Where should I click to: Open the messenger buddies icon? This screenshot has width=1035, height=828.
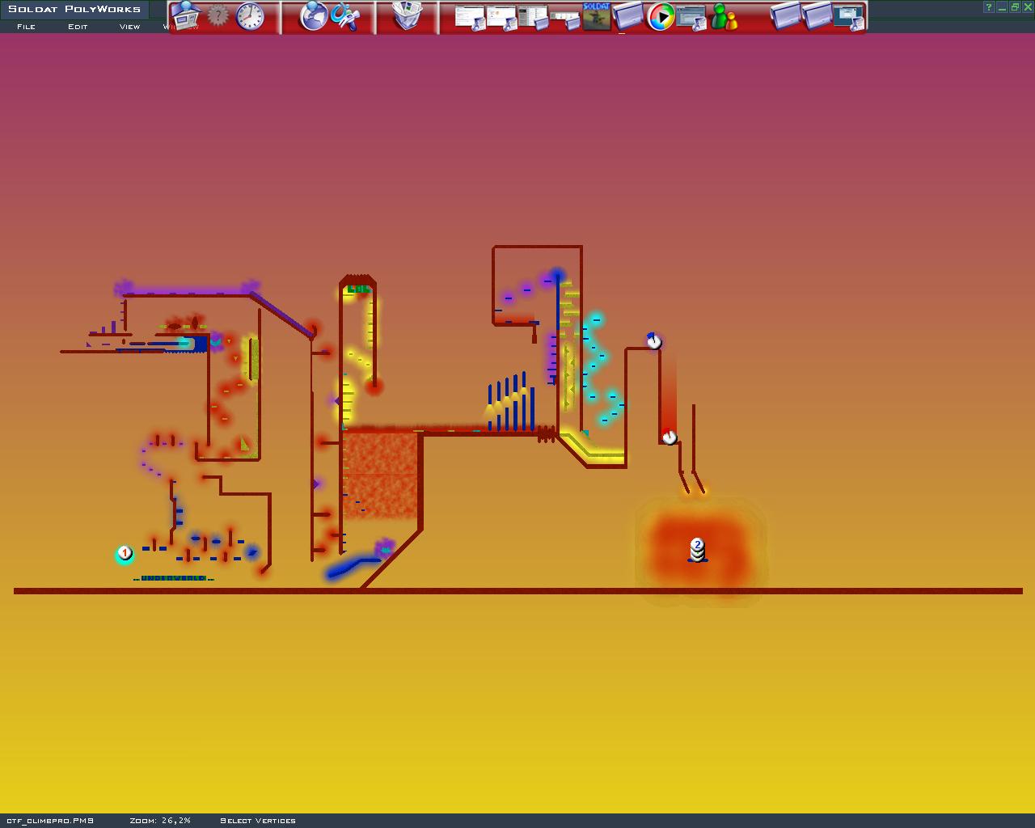pyautogui.click(x=724, y=17)
